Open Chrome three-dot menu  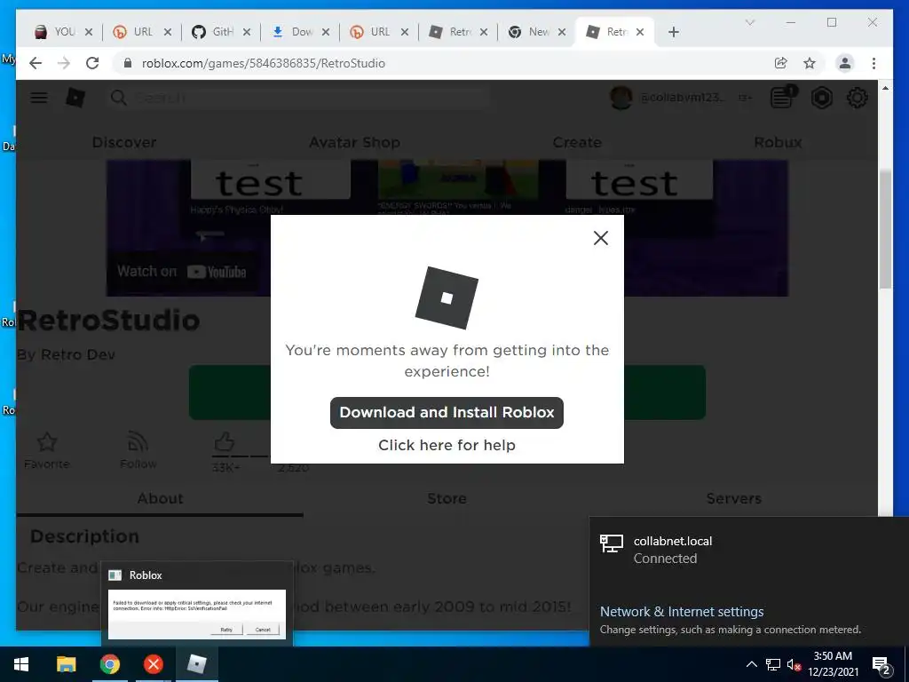click(873, 63)
